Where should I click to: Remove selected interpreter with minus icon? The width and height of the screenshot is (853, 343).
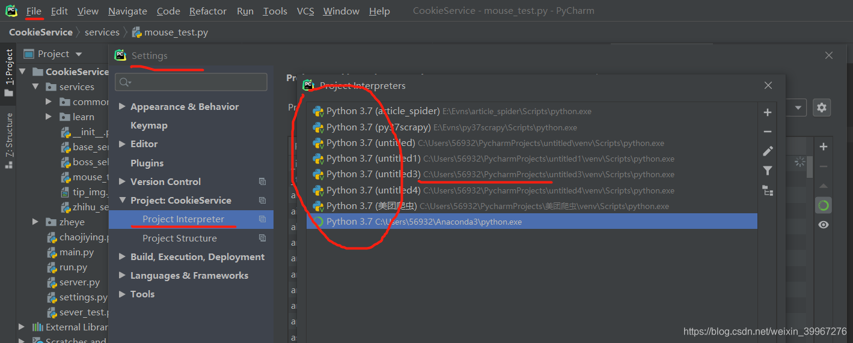pyautogui.click(x=768, y=132)
